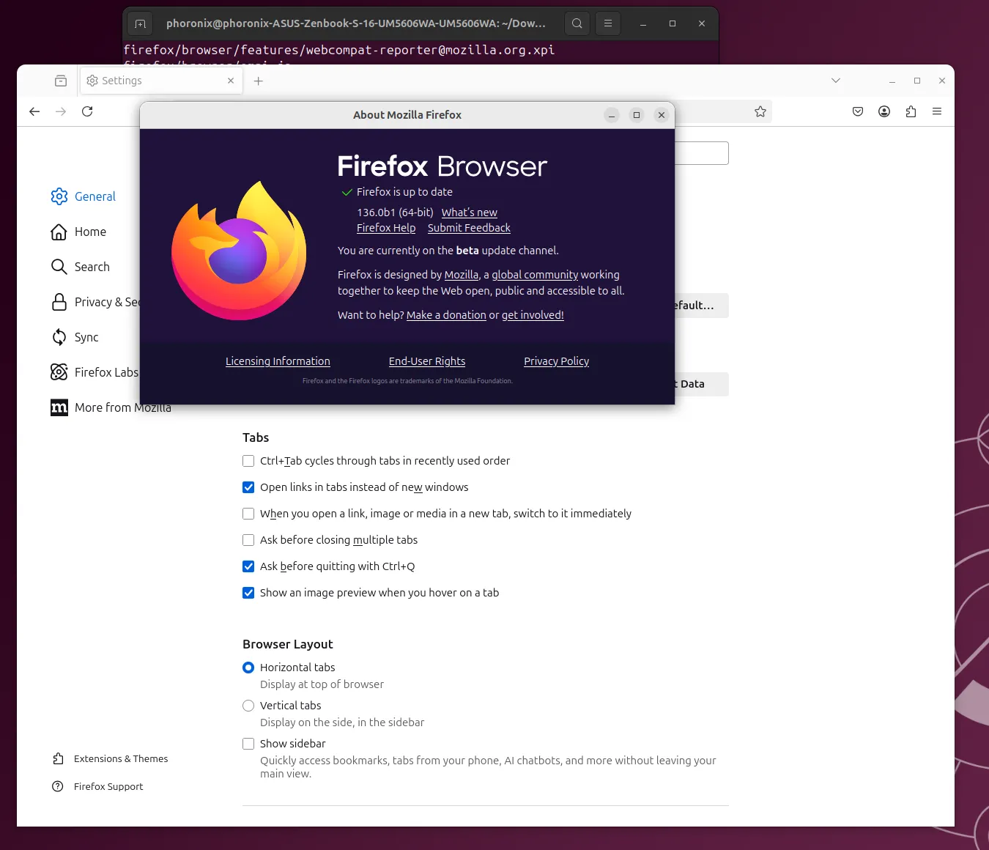Close the Settings tab
The width and height of the screenshot is (989, 850).
tap(231, 81)
